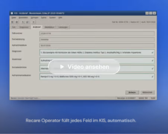The width and height of the screenshot is (168, 134).
Task: Play the video with Video ansehen button
Action: pos(84,67)
